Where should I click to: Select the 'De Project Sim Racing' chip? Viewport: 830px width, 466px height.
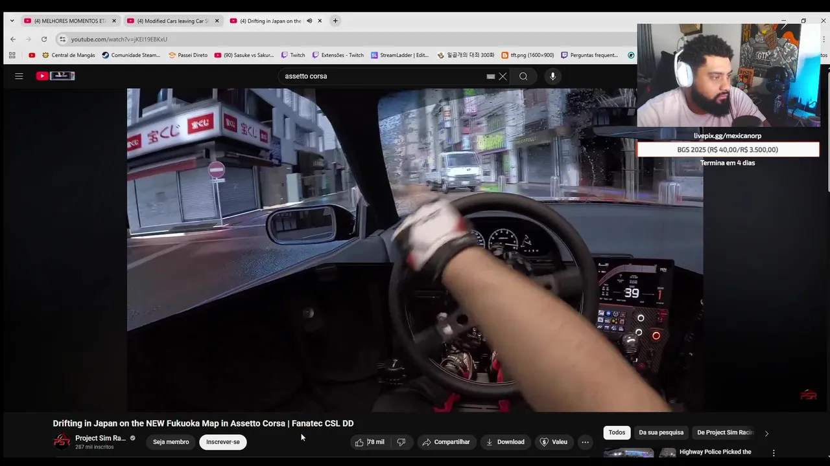pos(725,432)
